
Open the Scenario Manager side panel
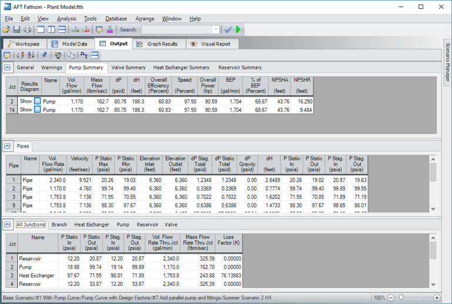[x=447, y=62]
